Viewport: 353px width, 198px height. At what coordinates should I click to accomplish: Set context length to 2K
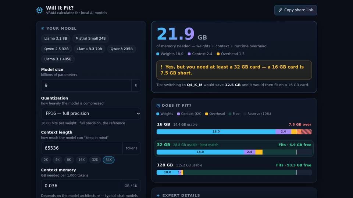[x=46, y=160]
